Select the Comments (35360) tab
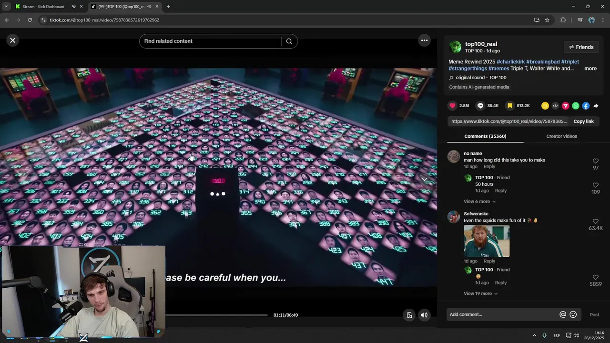Viewport: 610px width, 343px height. pos(485,136)
